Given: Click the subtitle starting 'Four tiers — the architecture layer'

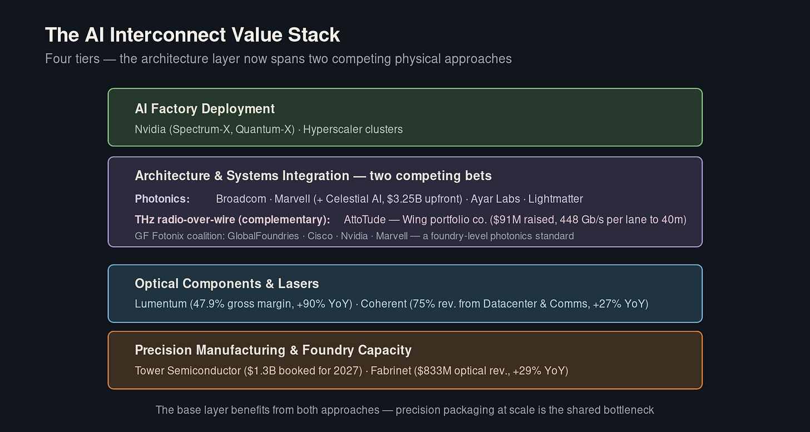Looking at the screenshot, I should pyautogui.click(x=278, y=58).
